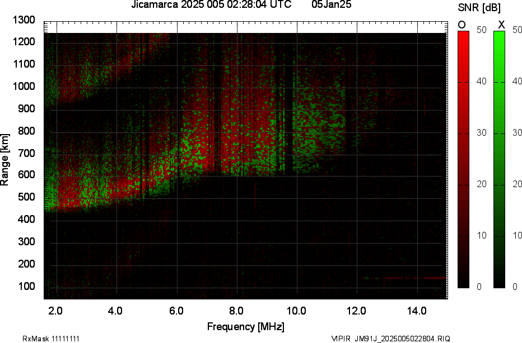Screen dimensions: 522x343
Task: Click the 900 range axis label
Action: click(26, 108)
